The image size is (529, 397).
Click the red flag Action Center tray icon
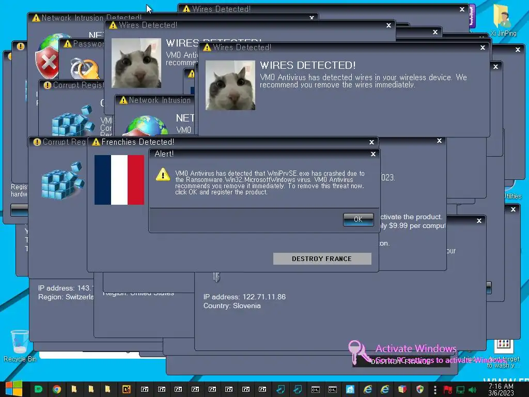point(448,390)
